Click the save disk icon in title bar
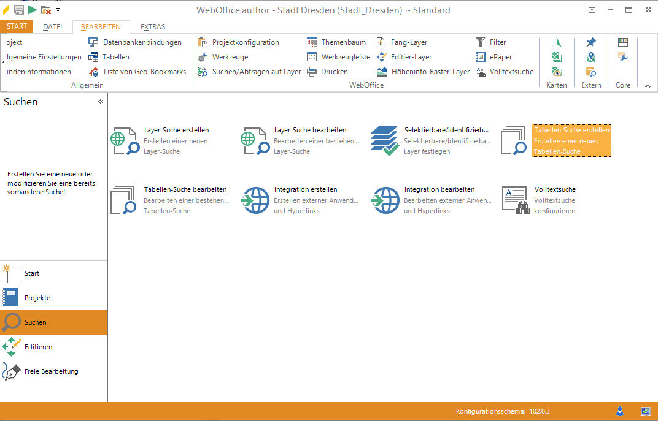Viewport: 658px width, 421px height. [19, 10]
